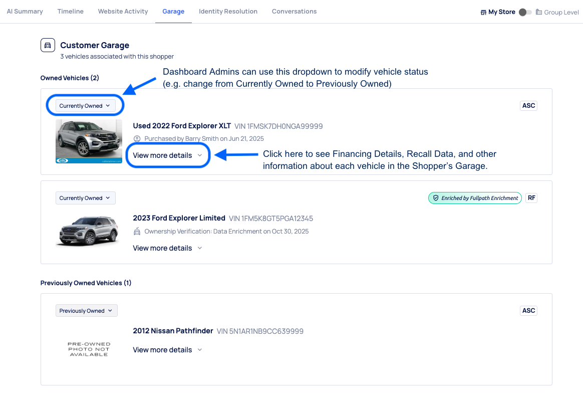Click the ASC badge on Ford Explorer XLT

[528, 106]
